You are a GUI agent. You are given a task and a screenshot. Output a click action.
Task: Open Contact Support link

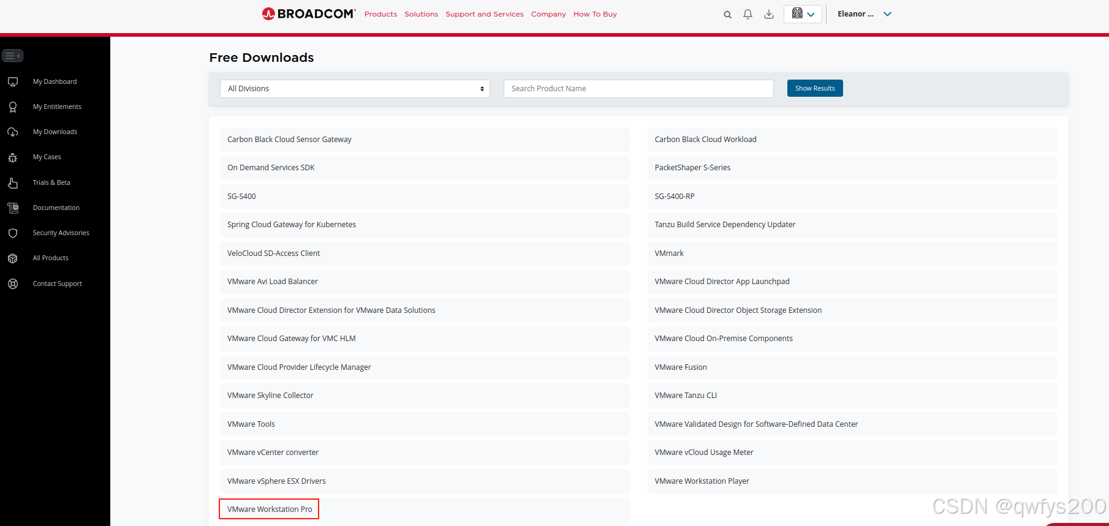57,284
